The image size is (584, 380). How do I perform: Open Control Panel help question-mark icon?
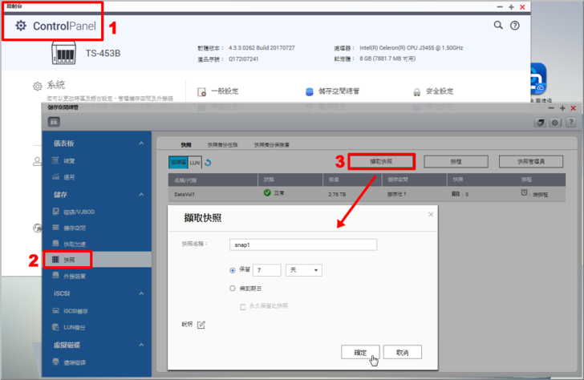point(515,26)
